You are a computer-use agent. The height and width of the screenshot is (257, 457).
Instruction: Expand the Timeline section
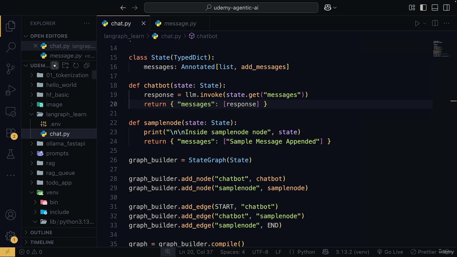(x=59, y=242)
